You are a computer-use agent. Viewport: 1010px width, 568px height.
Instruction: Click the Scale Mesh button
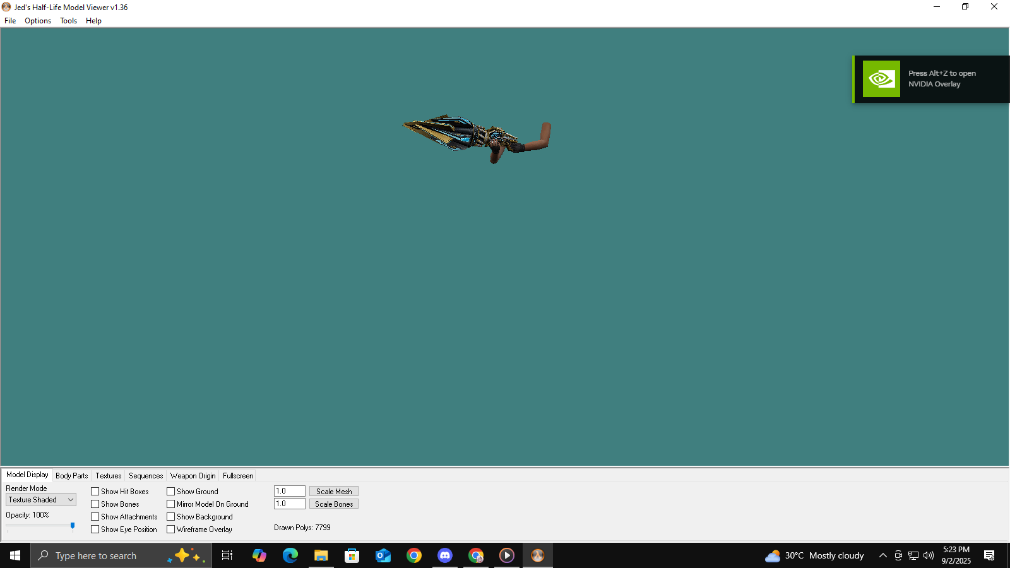pos(334,492)
